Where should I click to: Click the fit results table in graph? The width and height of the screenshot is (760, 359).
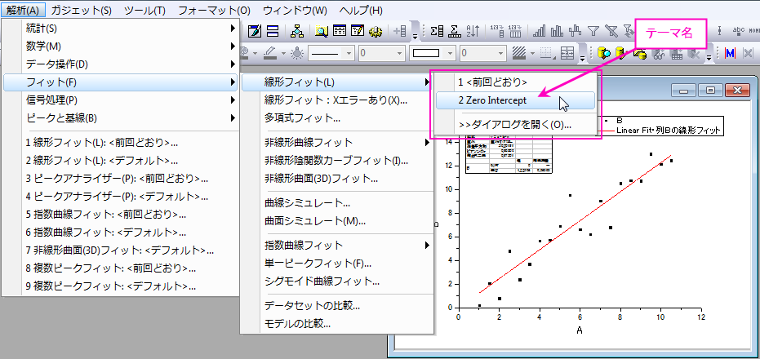click(509, 153)
